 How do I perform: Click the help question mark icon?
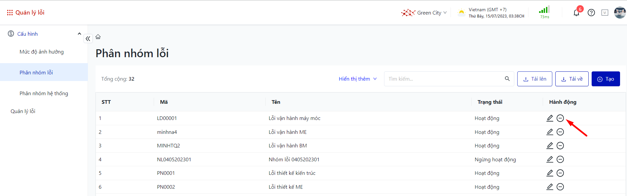591,13
